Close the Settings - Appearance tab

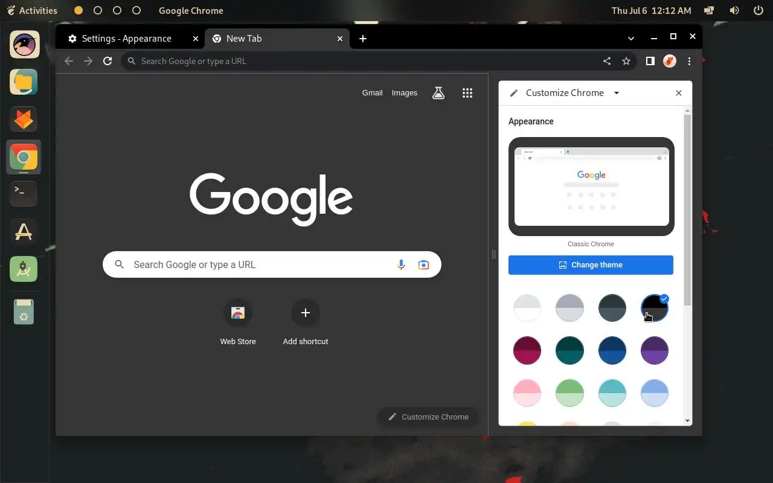click(x=195, y=39)
